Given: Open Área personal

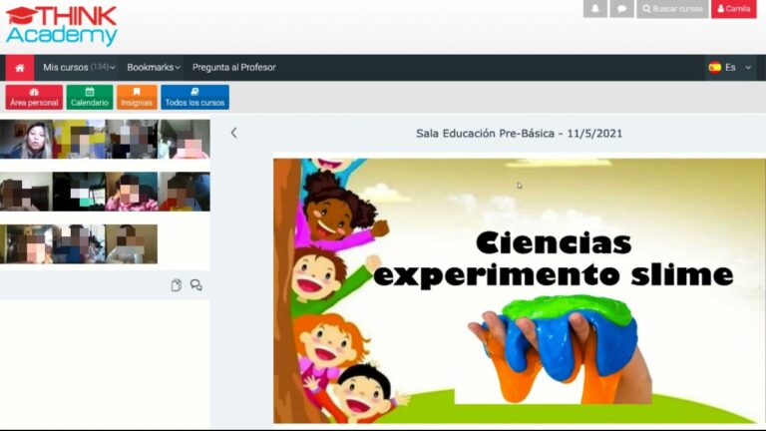Looking at the screenshot, I should [34, 97].
